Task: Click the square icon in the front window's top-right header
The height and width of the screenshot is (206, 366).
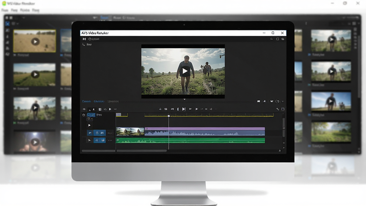Action: [x=277, y=39]
